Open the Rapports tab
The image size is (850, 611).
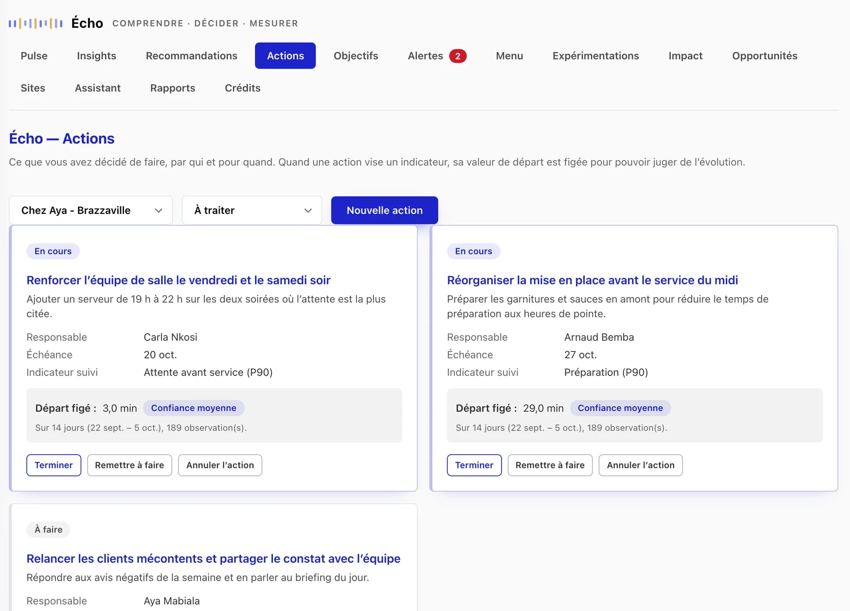pos(172,88)
